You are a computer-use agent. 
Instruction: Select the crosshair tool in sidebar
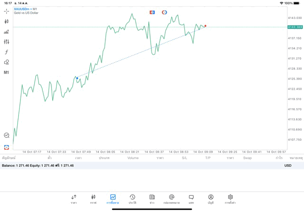click(6, 11)
